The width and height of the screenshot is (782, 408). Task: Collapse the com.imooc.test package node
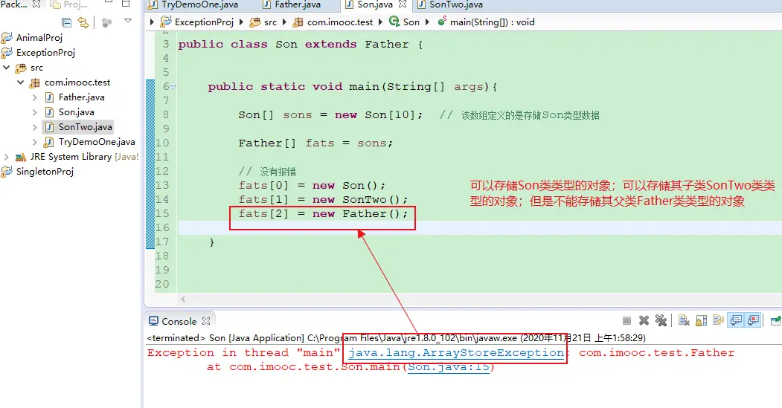point(20,82)
